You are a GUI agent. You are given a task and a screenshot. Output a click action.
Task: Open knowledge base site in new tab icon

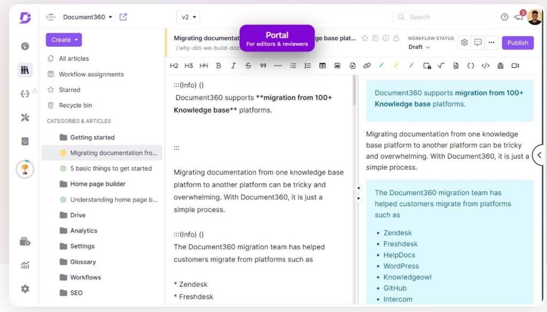123,17
